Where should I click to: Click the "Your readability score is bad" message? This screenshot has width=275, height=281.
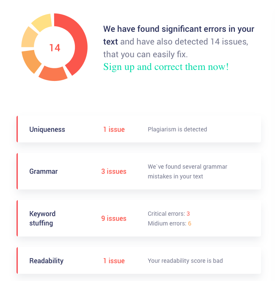(185, 261)
